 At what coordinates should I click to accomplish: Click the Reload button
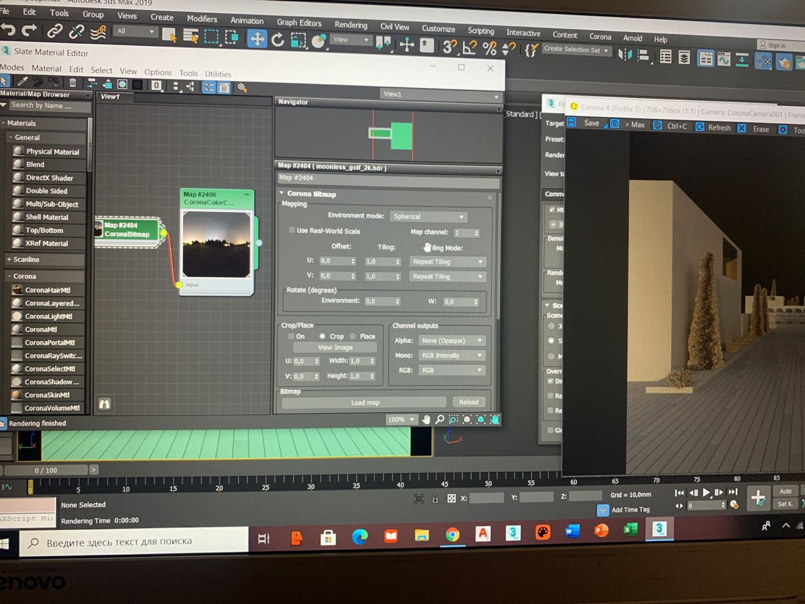pyautogui.click(x=469, y=402)
